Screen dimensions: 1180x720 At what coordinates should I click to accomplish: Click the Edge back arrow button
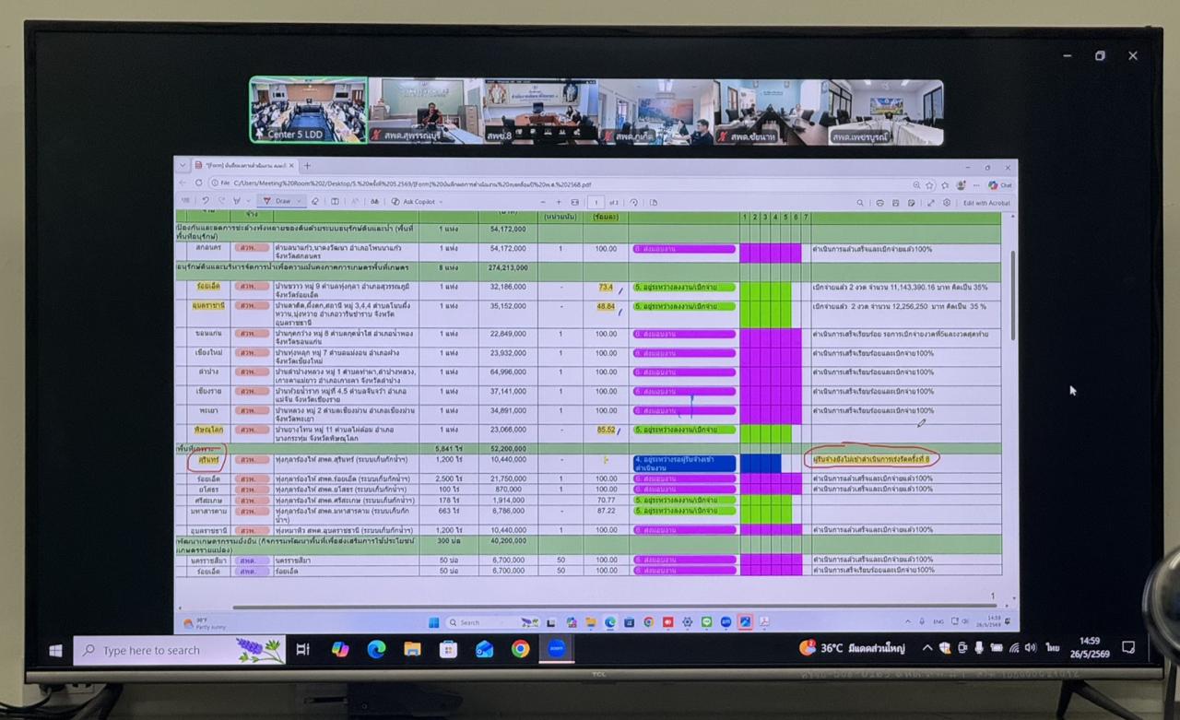pos(183,183)
